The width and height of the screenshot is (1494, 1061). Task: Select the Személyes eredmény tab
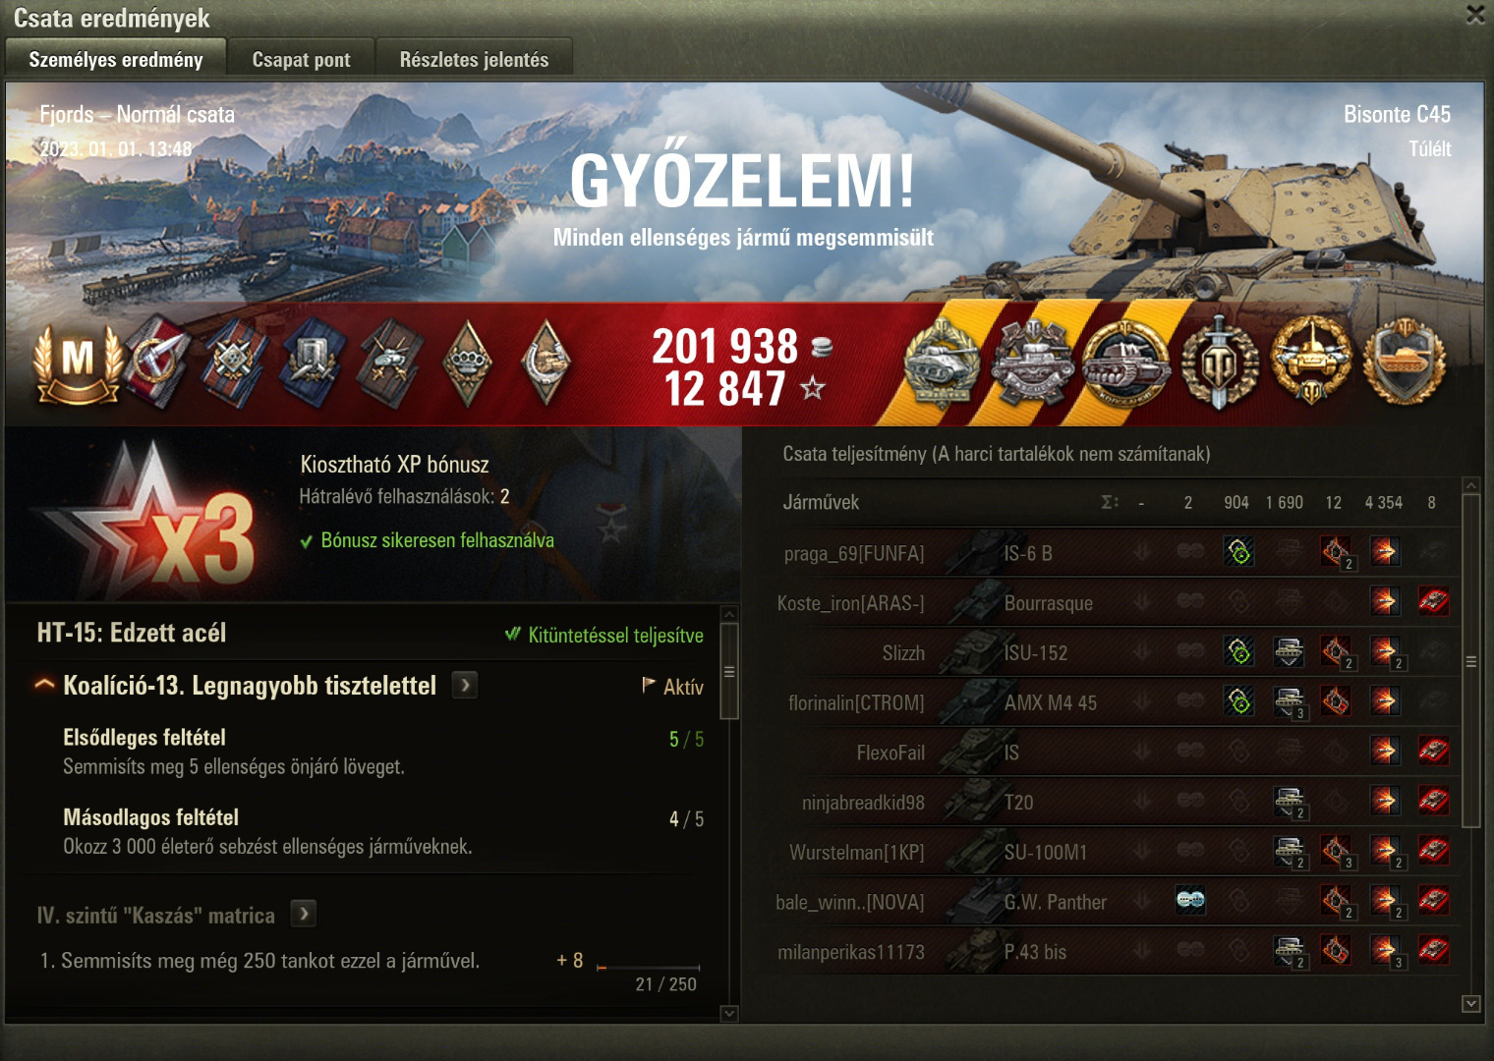pos(116,59)
